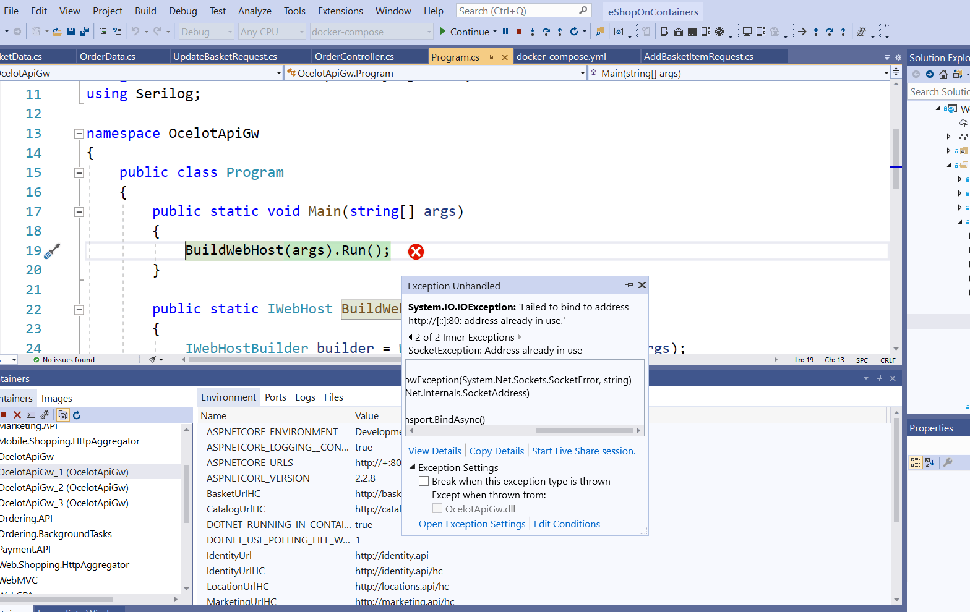The width and height of the screenshot is (970, 612).
Task: Click Open Exception Settings link
Action: click(472, 524)
